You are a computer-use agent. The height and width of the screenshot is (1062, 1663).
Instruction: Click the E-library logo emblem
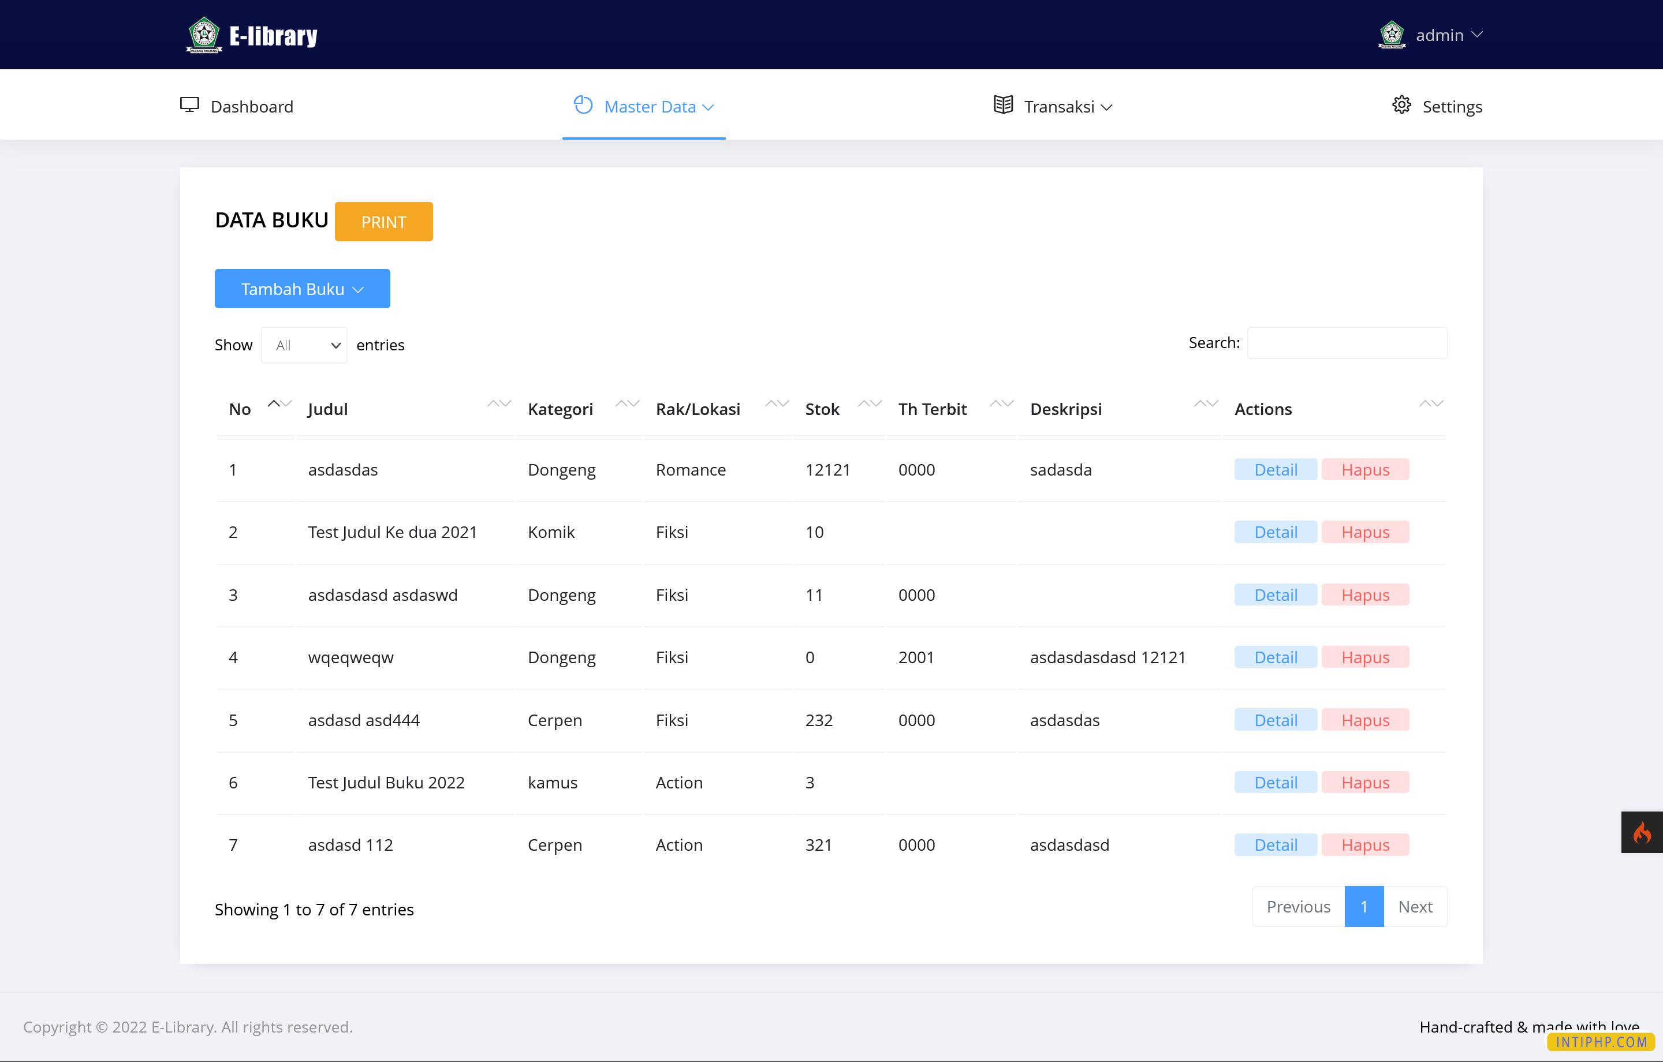204,35
